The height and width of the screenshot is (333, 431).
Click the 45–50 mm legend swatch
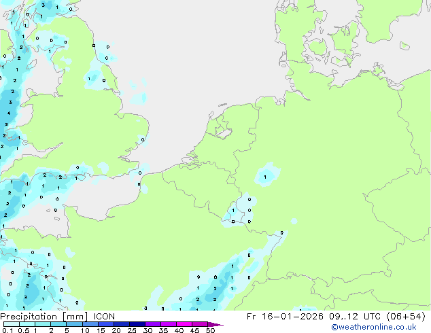[199, 324]
